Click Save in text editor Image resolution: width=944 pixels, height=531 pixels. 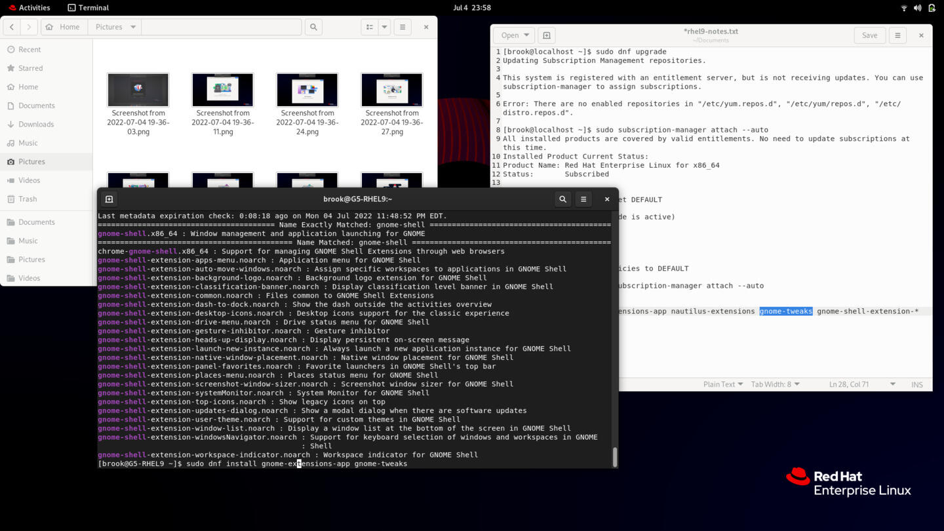pyautogui.click(x=869, y=35)
